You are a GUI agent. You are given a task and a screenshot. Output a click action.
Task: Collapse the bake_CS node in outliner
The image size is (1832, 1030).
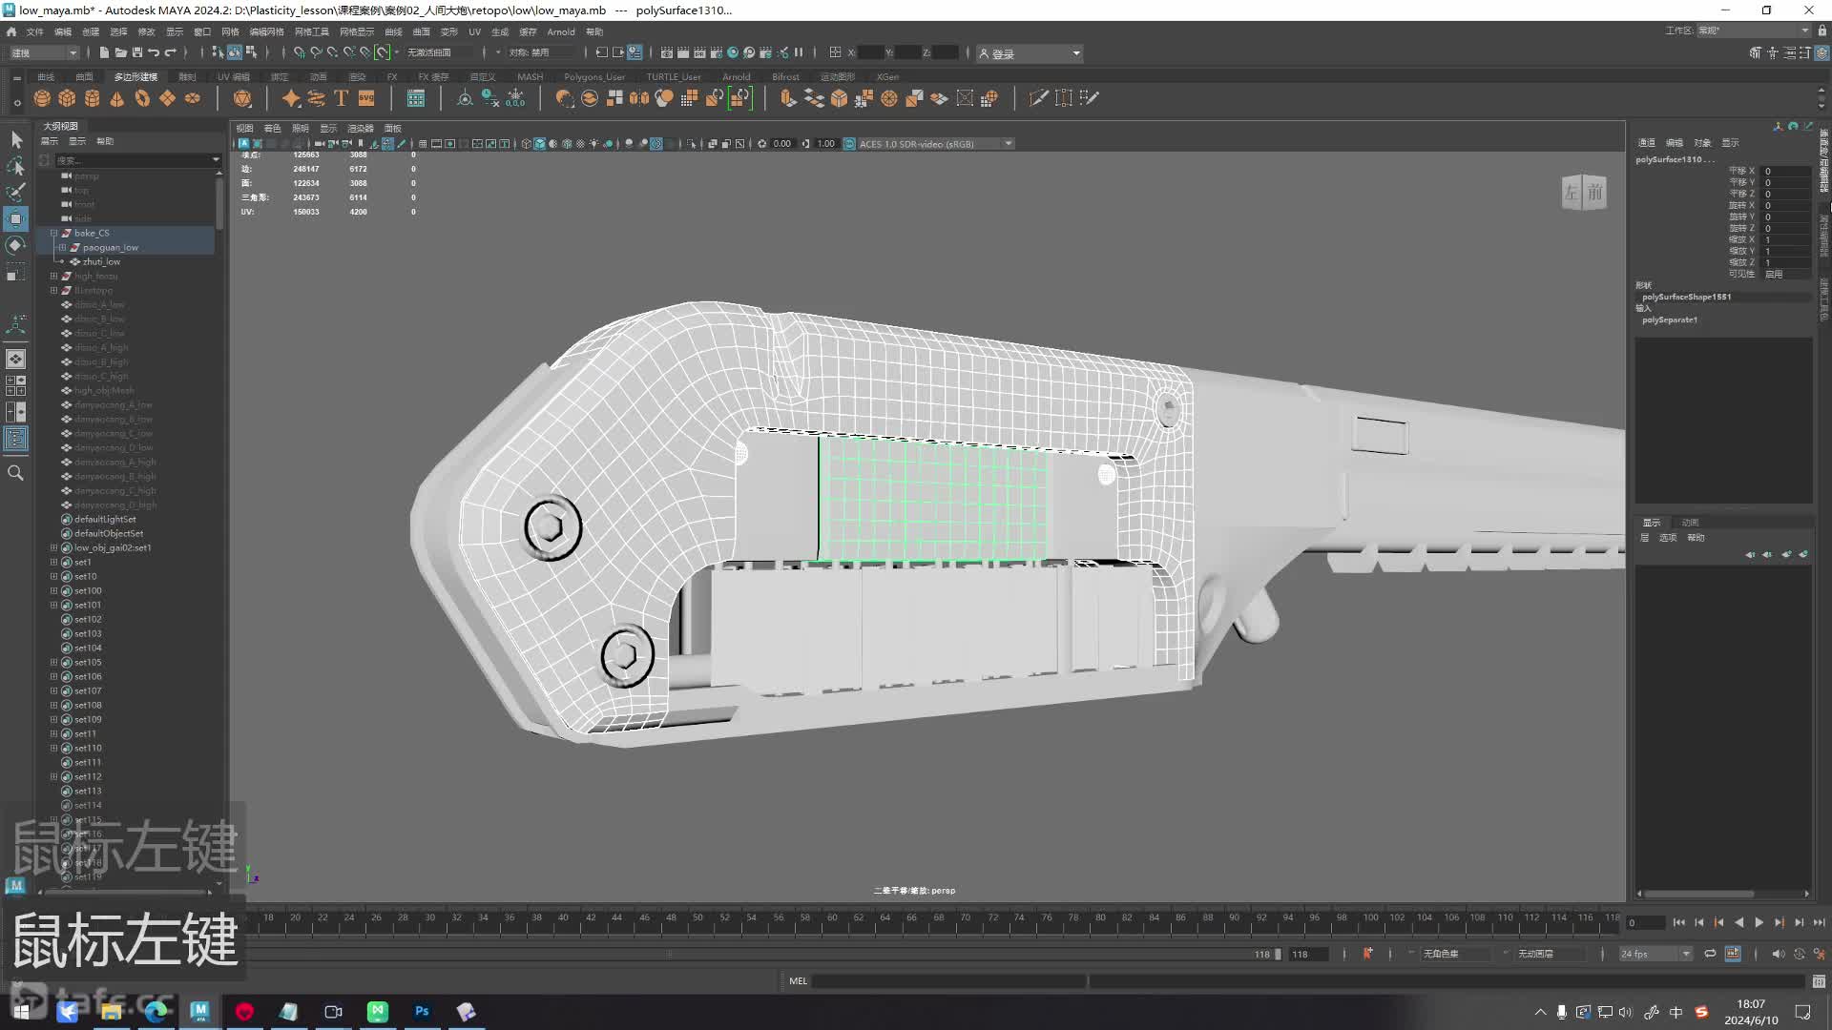pyautogui.click(x=54, y=233)
